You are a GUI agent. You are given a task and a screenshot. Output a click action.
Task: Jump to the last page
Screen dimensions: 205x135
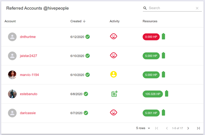pos(198,128)
